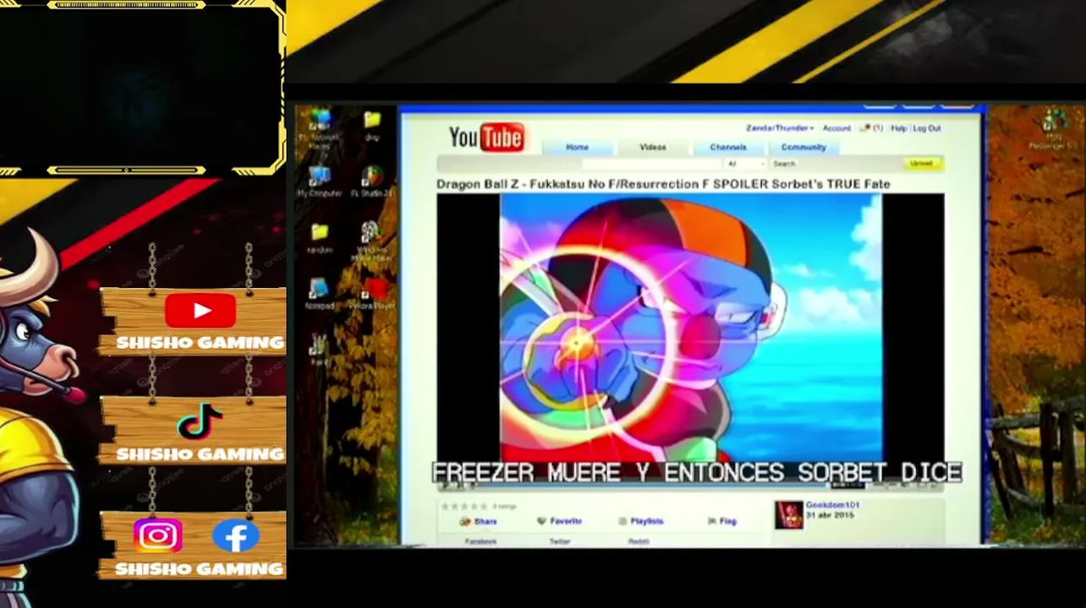Rate the video using the star rating

tap(464, 507)
